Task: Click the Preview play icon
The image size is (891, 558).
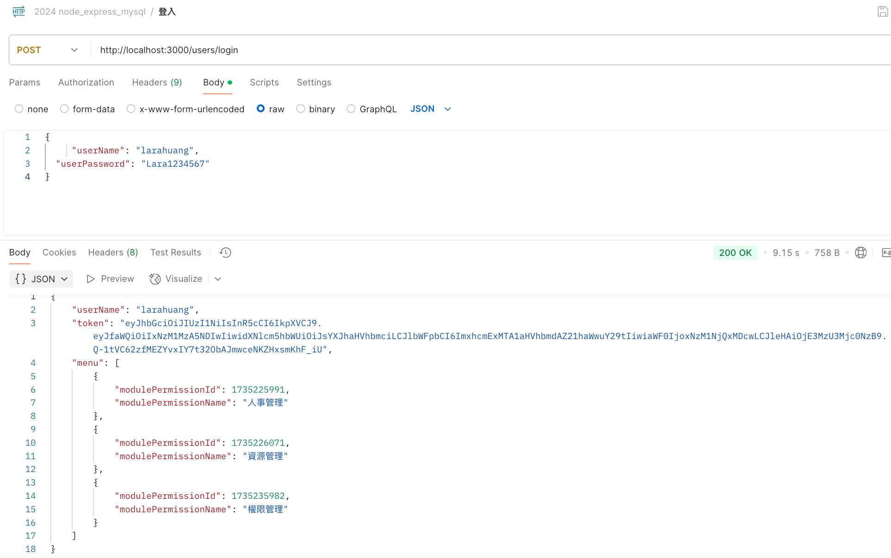Action: coord(91,279)
